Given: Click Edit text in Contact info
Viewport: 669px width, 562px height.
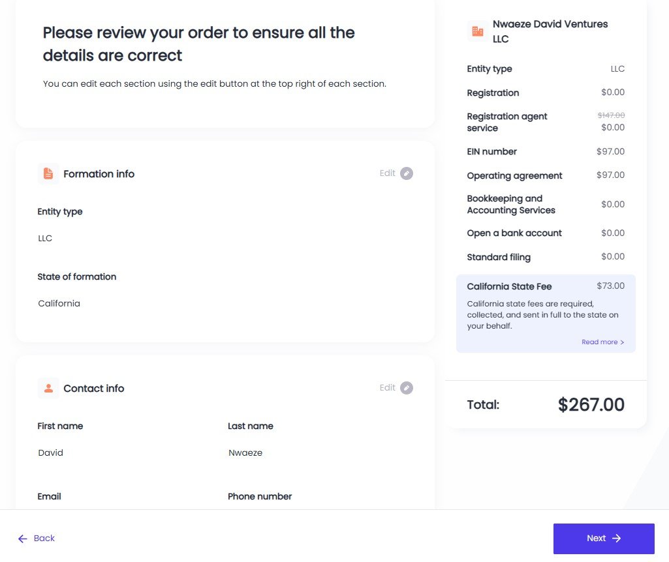Looking at the screenshot, I should tap(388, 387).
